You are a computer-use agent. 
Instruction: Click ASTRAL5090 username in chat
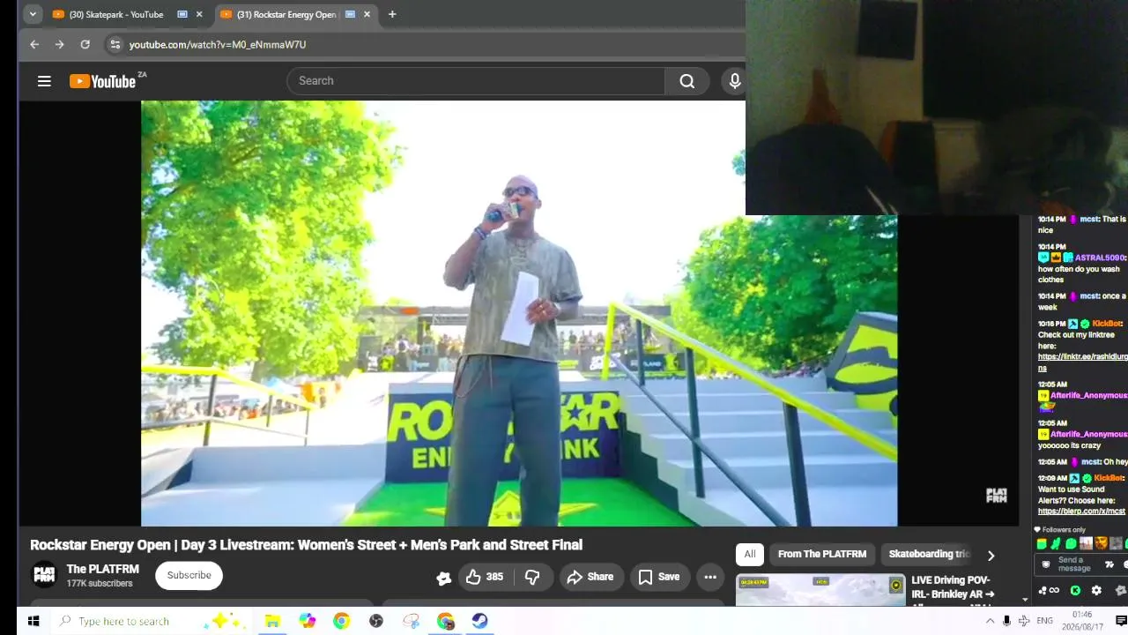(x=1099, y=258)
